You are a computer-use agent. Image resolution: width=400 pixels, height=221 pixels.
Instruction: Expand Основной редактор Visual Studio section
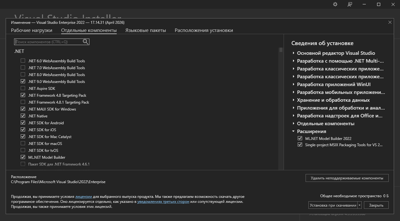tap(293, 53)
